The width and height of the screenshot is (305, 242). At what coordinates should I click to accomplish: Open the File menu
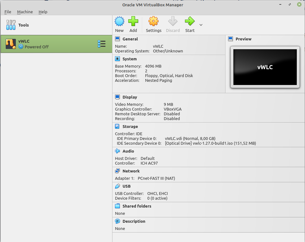(8, 12)
